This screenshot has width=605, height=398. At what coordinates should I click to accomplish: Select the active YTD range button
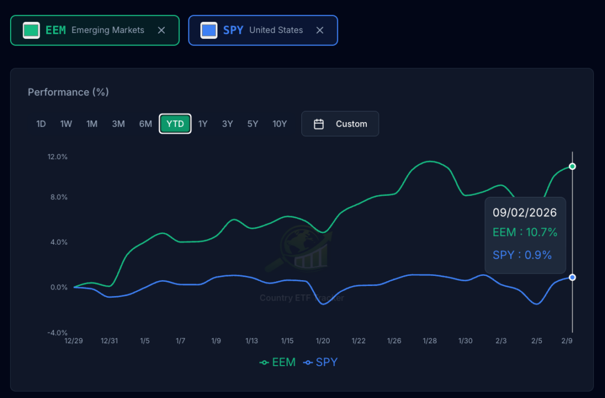pyautogui.click(x=175, y=124)
